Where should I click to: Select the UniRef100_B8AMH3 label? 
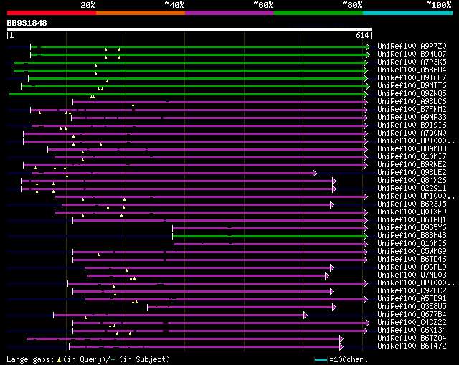[412, 149]
